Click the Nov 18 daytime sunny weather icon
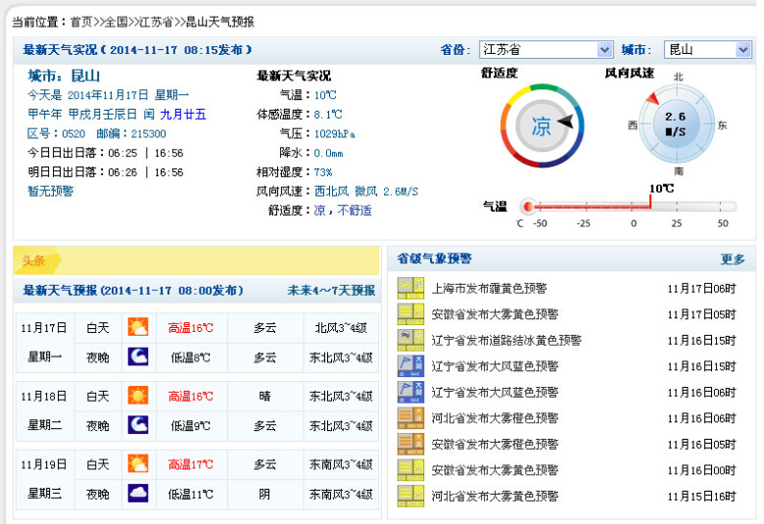764x524 pixels. coord(138,397)
